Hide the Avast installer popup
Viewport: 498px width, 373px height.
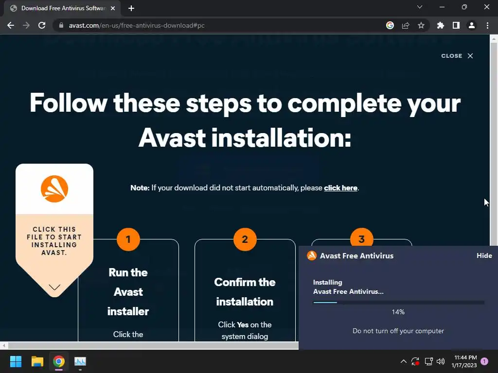(484, 255)
